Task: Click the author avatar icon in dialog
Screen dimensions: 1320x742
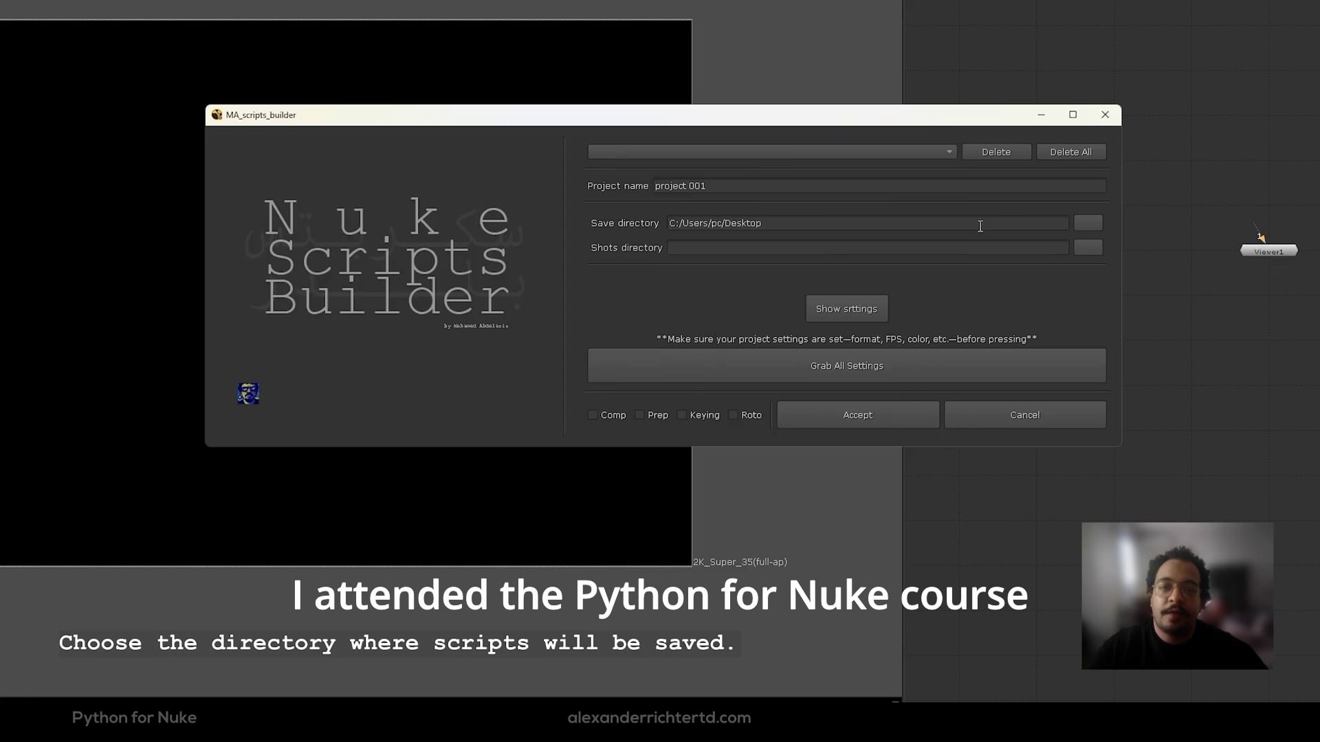Action: 248,394
